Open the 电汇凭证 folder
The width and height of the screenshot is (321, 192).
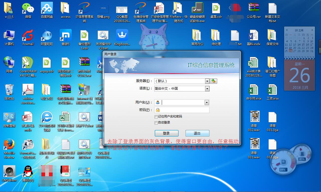tap(47, 92)
